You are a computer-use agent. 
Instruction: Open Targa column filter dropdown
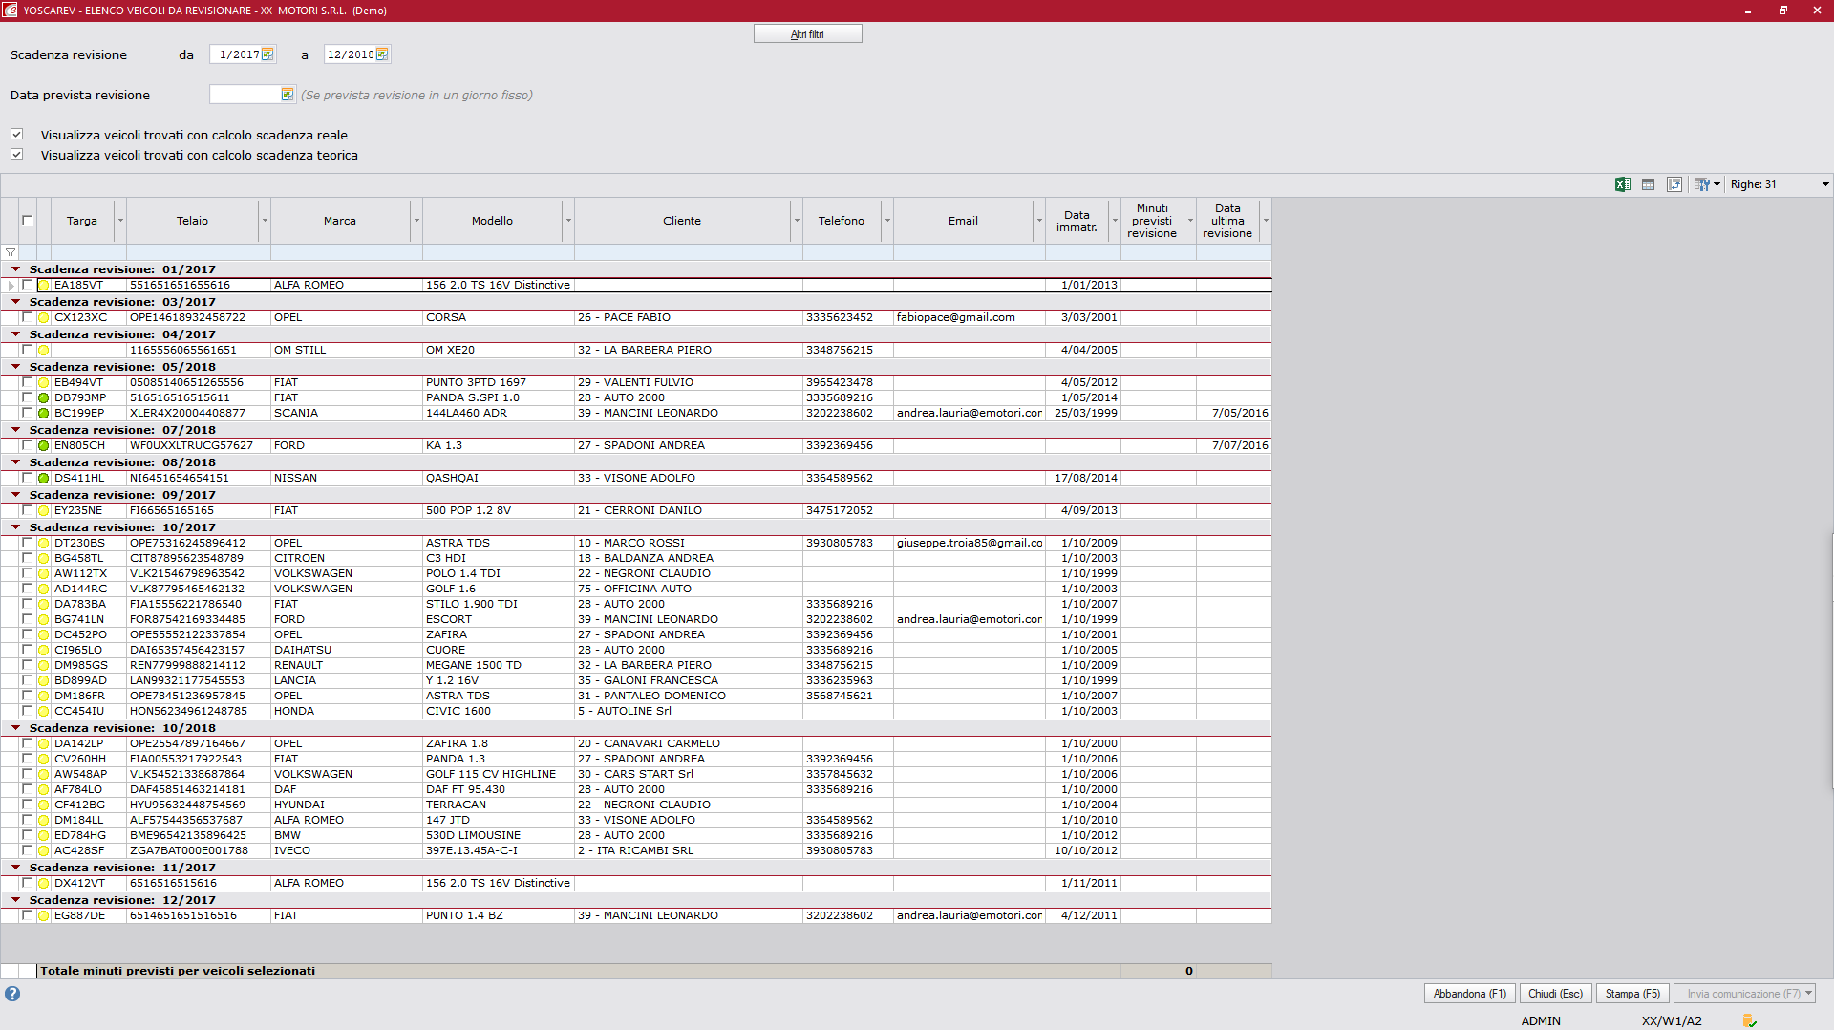click(120, 221)
